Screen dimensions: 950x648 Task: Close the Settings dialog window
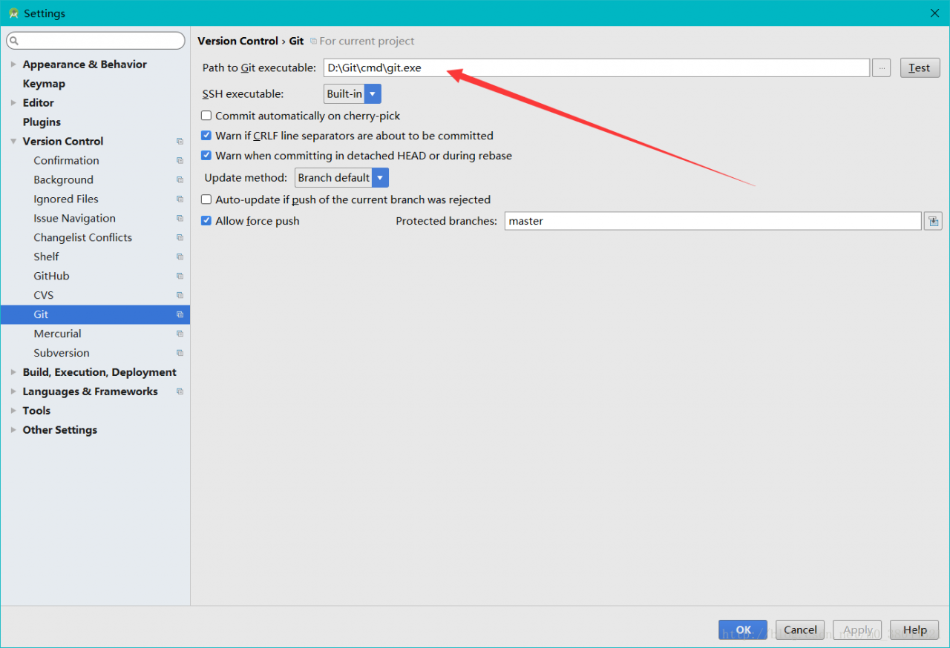point(934,13)
